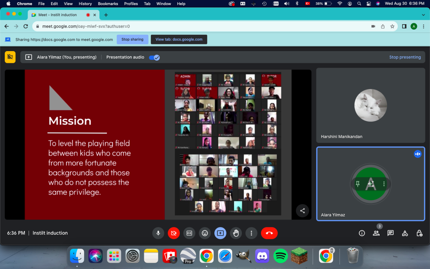
Task: Pin Alara Yilmaz's tile
Action: pyautogui.click(x=357, y=184)
